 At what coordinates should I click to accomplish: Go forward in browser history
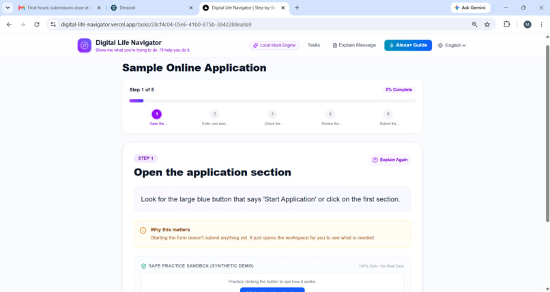pos(23,25)
